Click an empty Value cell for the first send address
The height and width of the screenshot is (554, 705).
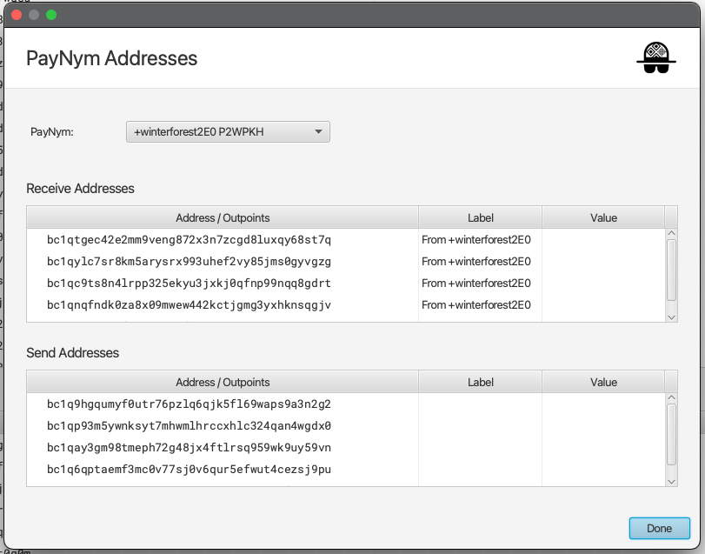pyautogui.click(x=604, y=404)
